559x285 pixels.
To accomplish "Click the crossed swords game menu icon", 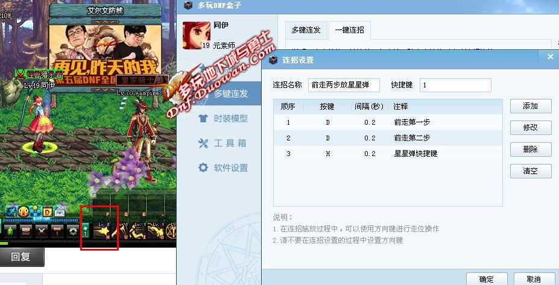I will tap(42, 231).
